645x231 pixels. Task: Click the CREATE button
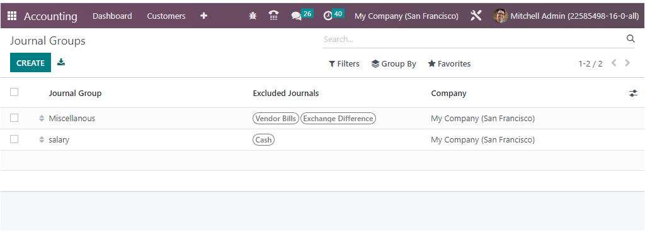[30, 63]
